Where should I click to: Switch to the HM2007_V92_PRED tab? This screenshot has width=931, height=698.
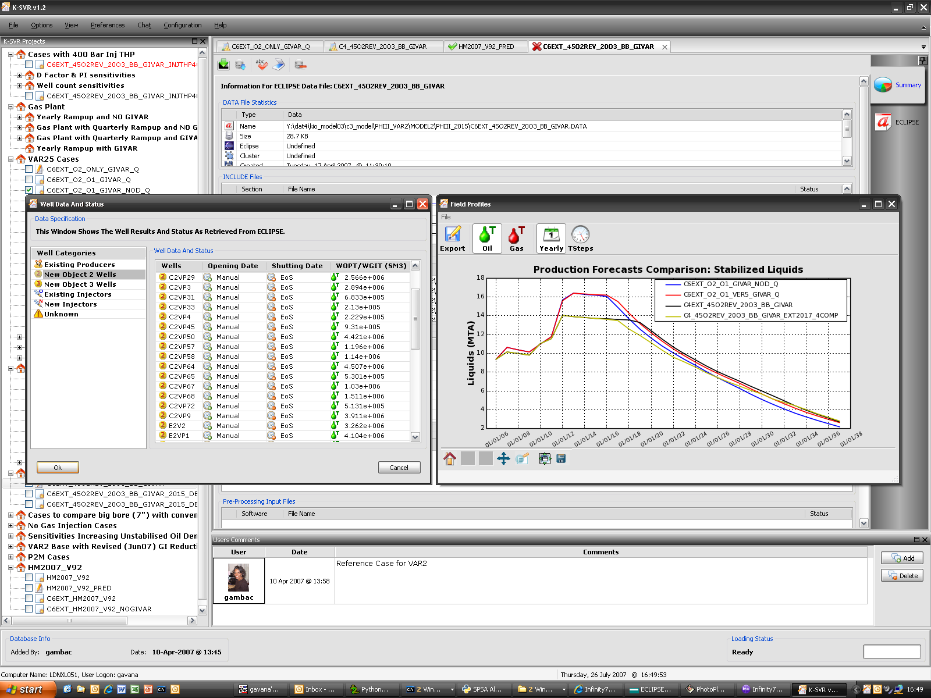click(485, 47)
